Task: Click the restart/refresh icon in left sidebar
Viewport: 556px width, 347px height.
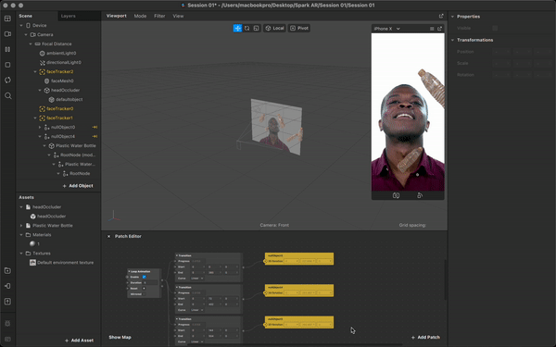Action: (7, 81)
